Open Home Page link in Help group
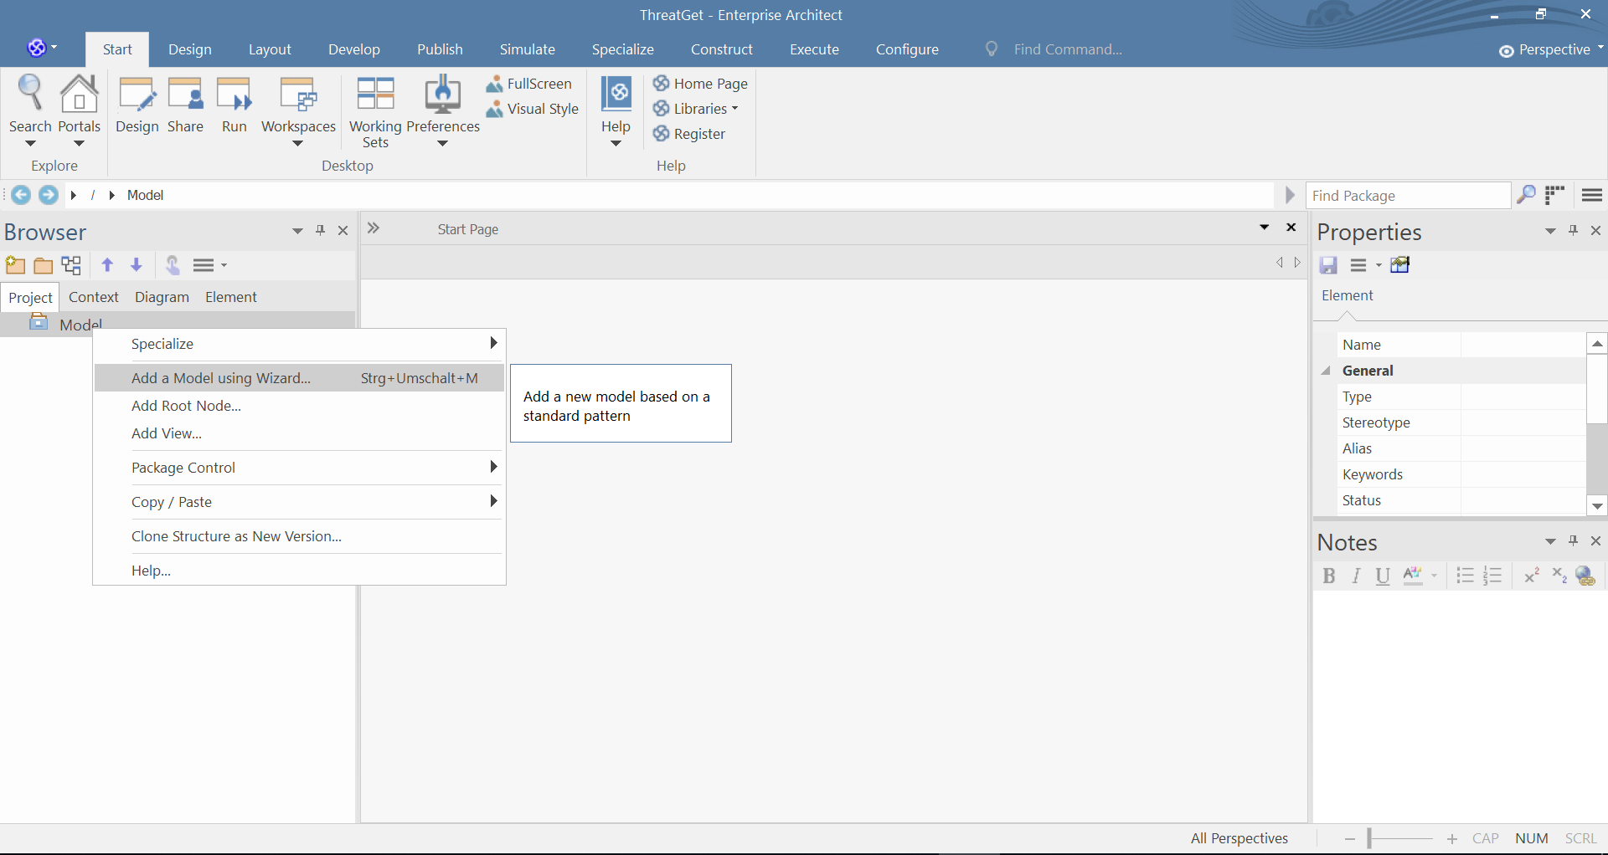Image resolution: width=1608 pixels, height=855 pixels. coord(701,84)
